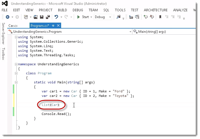
Task: Open the BUILD menu
Action: [x=62, y=10]
